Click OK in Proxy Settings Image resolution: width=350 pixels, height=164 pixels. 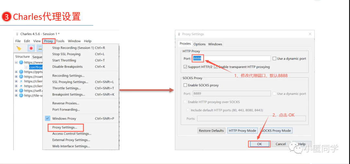259,144
